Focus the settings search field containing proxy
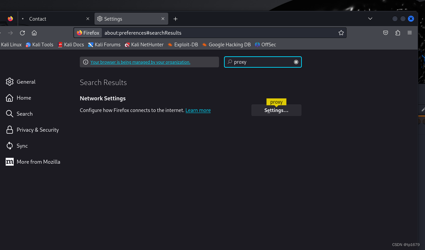The height and width of the screenshot is (250, 425). pyautogui.click(x=263, y=62)
